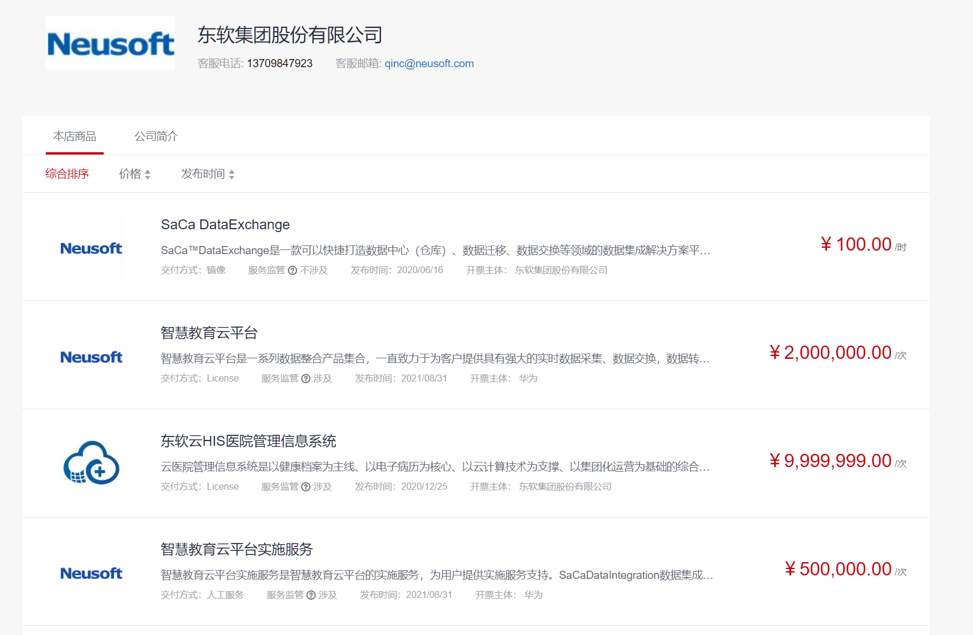Click the 服务监管 help icon in 智慧教育云平台 row
Image resolution: width=973 pixels, height=635 pixels.
click(306, 379)
